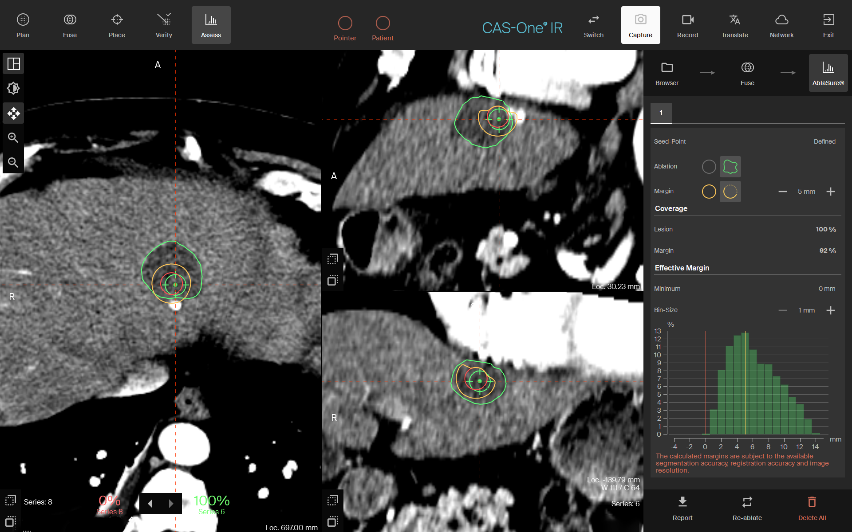Viewport: 852px width, 532px height.
Task: Select ablation tab 1
Action: coord(661,113)
